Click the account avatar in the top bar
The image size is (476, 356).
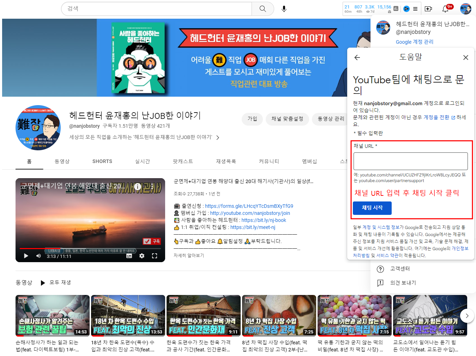coord(465,9)
